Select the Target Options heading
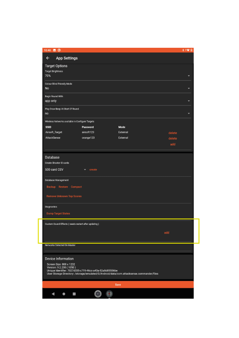239x338 pixels. [56, 66]
